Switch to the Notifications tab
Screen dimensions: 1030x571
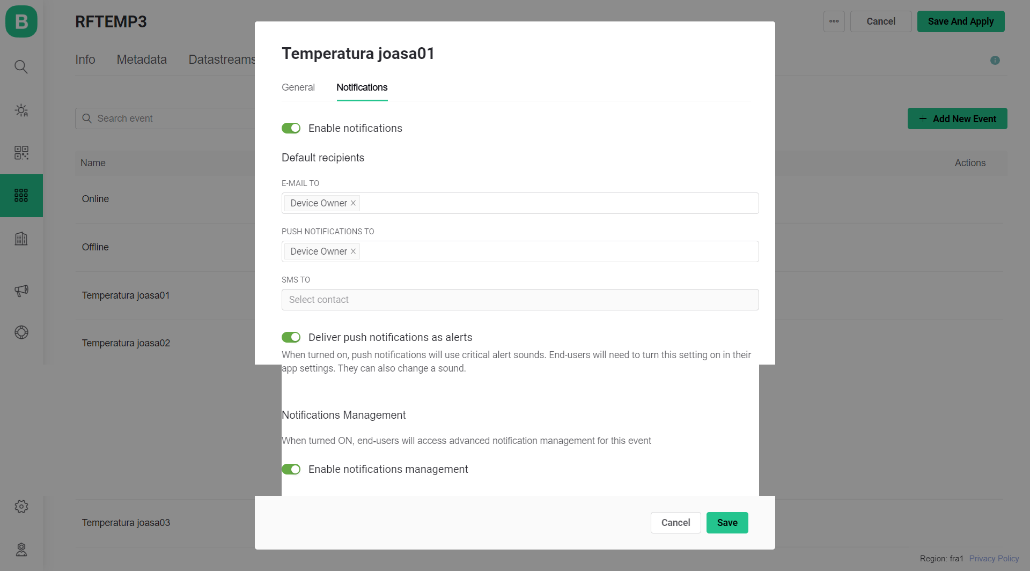point(362,87)
